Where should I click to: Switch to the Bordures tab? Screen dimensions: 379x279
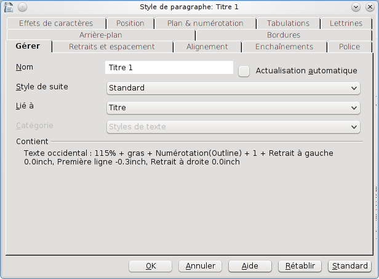(x=284, y=35)
